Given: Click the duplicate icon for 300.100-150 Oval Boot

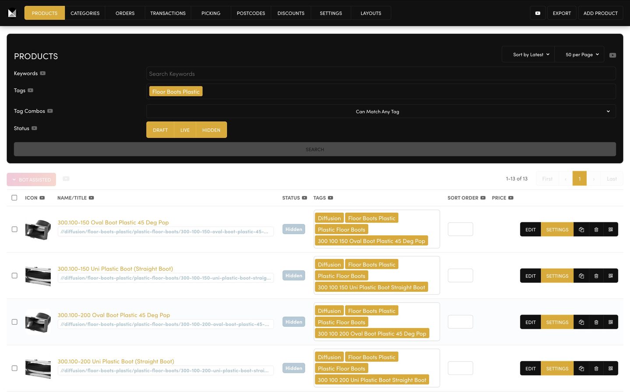Looking at the screenshot, I should point(581,230).
